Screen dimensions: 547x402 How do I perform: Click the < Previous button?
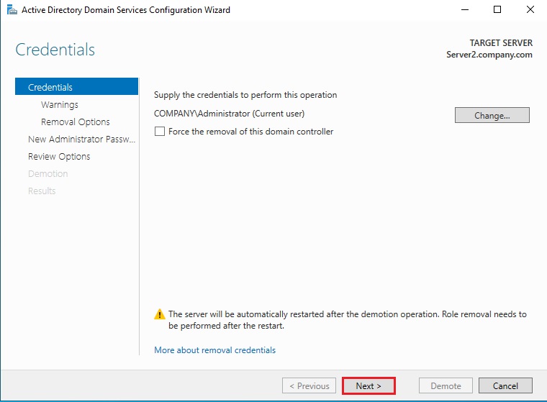[309, 385]
